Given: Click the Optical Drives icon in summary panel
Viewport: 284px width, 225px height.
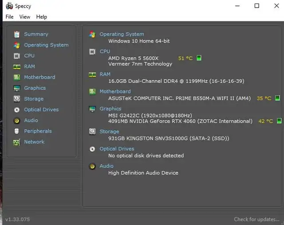Looking at the screenshot, I should pos(92,149).
